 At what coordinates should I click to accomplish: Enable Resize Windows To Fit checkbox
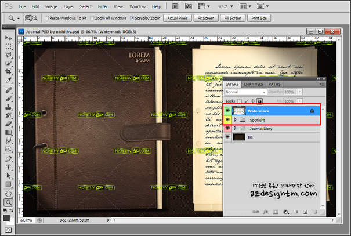coord(46,18)
